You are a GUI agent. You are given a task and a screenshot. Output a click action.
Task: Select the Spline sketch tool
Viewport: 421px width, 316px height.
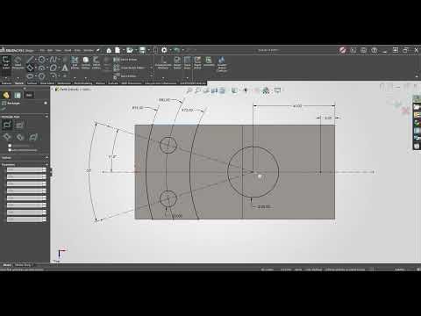pos(53,60)
